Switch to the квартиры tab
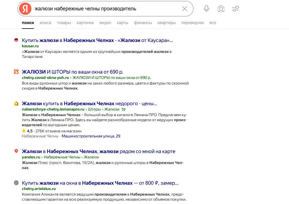289x204 pixels. tap(166, 23)
